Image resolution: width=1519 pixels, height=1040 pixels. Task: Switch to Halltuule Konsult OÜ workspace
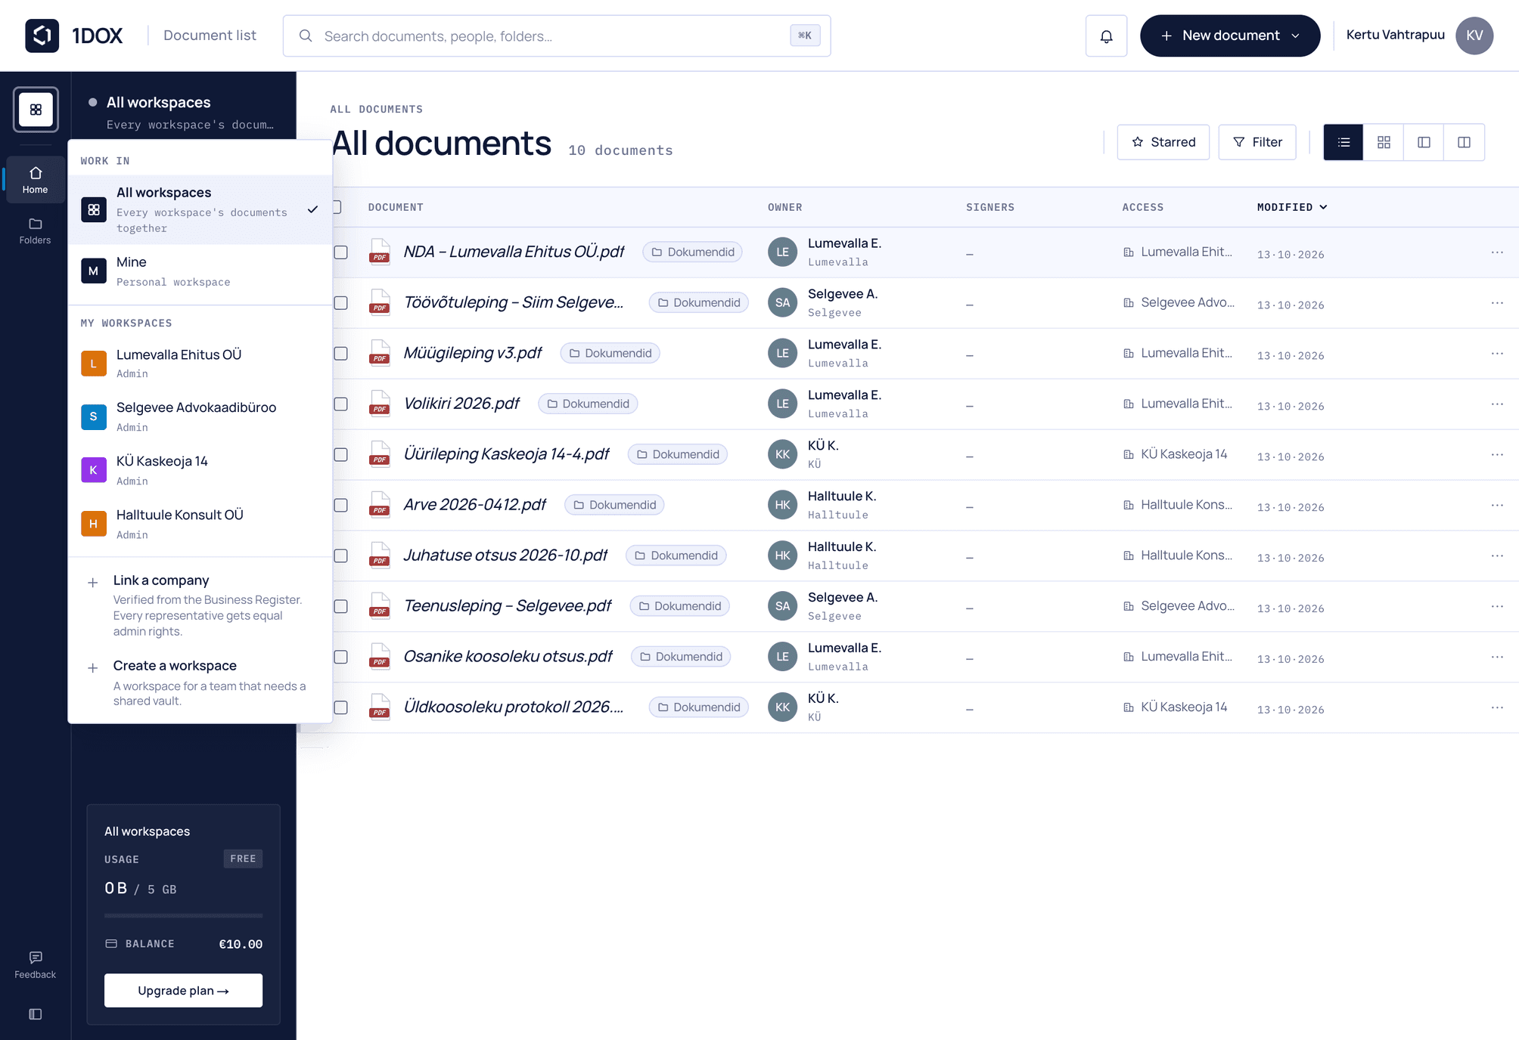(200, 524)
